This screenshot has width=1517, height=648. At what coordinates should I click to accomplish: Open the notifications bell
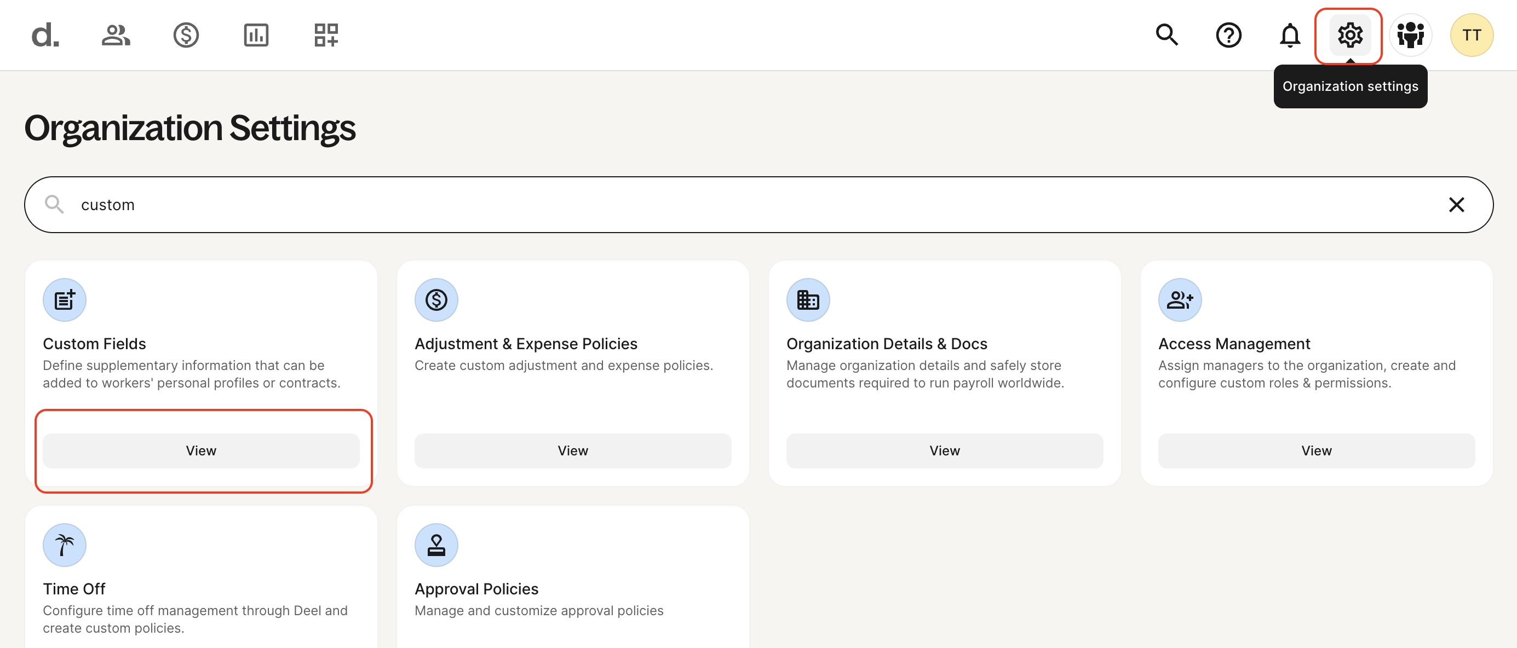[1290, 36]
